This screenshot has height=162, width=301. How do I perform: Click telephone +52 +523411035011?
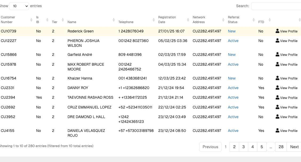(135, 107)
